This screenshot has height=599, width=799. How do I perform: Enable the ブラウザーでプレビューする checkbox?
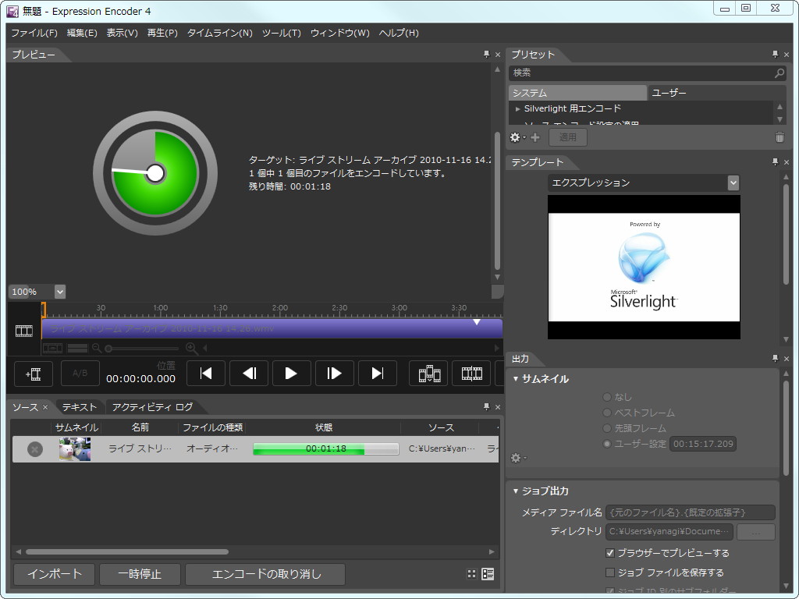click(609, 553)
